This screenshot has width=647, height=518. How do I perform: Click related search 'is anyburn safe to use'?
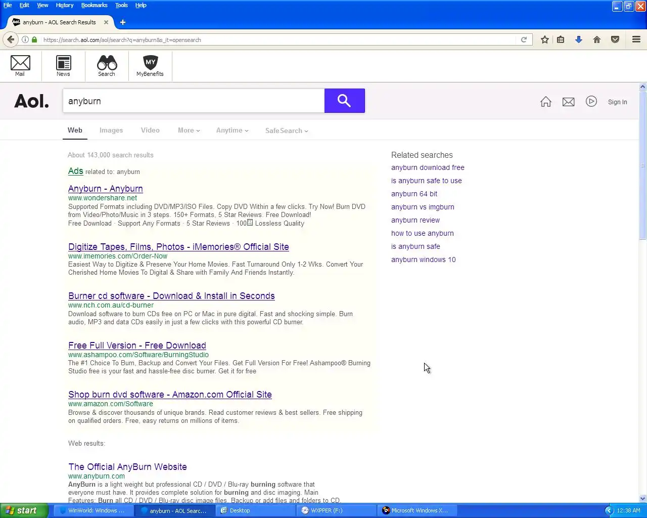[x=427, y=181]
